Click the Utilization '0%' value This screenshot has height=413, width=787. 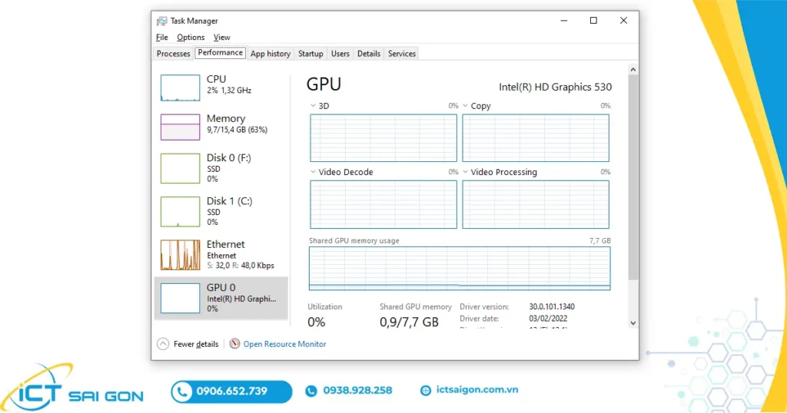(316, 322)
